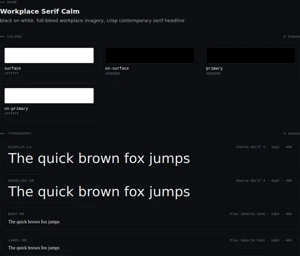Click the HEADLINE-SM sample sentence
Image resolution: width=300 pixels, height=256 pixels.
pos(99,192)
